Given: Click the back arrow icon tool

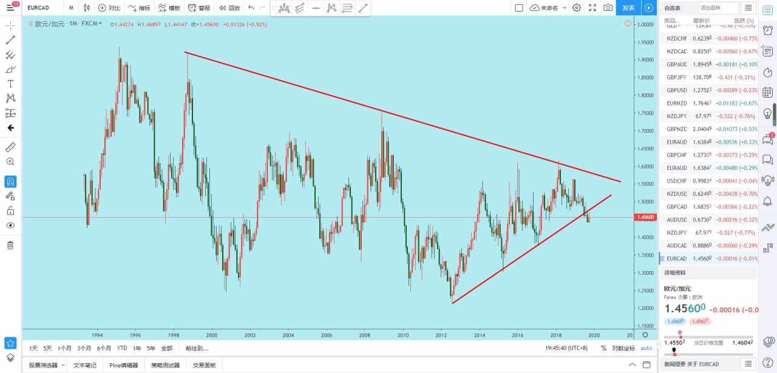Looking at the screenshot, I should pyautogui.click(x=10, y=128).
